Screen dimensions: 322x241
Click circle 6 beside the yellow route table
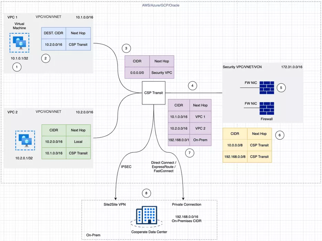pos(280,135)
